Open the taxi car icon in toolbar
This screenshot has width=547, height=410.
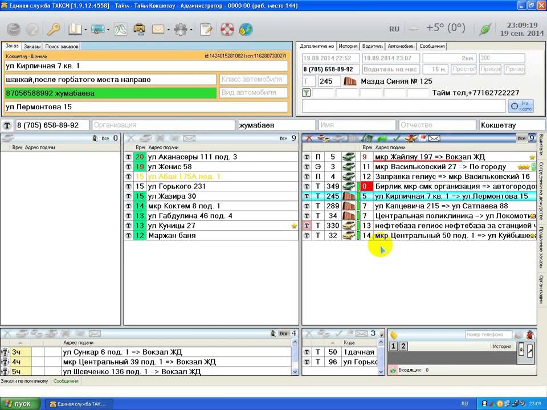tap(139, 29)
